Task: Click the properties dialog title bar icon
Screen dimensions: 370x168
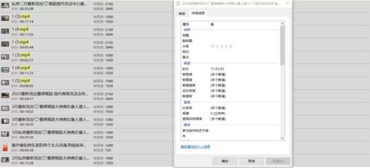Action: 178,4
